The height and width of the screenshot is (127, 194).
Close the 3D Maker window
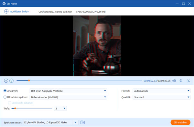[189, 4]
